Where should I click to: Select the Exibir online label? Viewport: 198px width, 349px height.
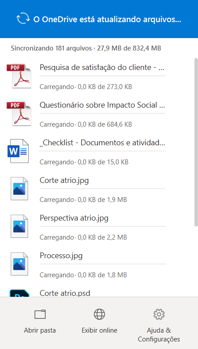(99, 330)
